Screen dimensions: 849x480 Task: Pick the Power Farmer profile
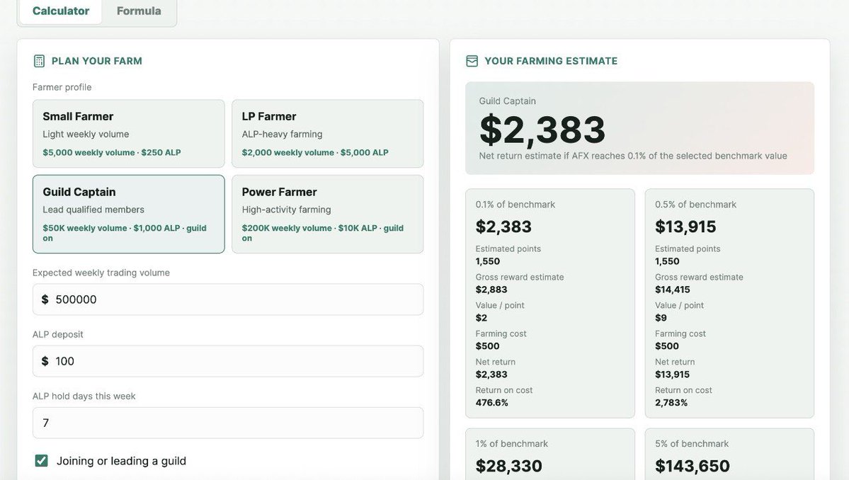point(328,214)
